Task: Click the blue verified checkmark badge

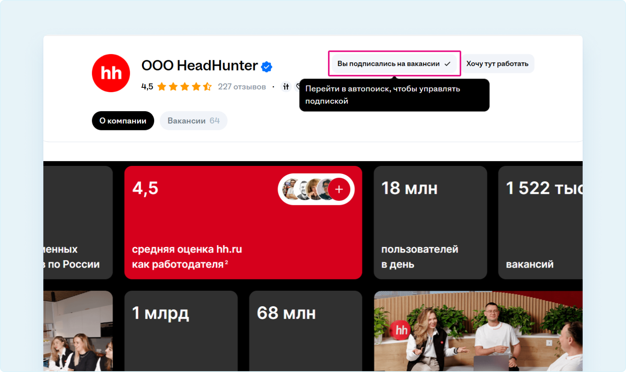Action: [267, 67]
